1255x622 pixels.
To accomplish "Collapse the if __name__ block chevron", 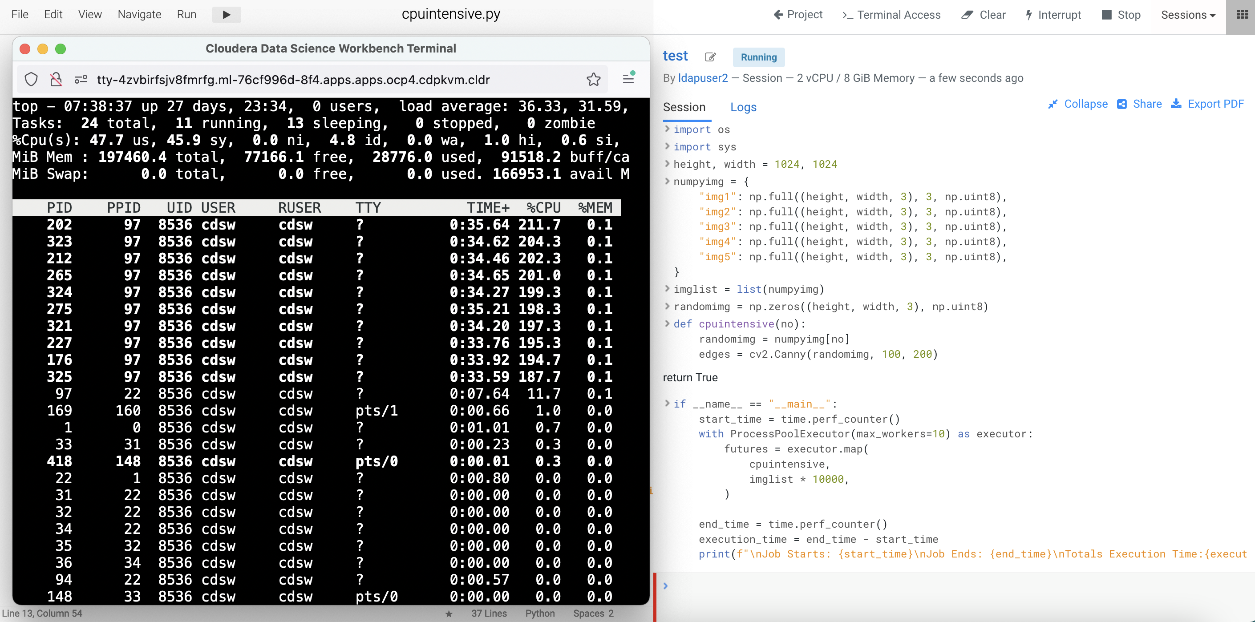I will pos(667,403).
